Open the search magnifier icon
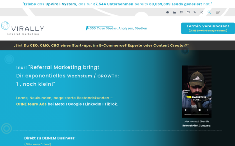235x146 pixels. tap(209, 12)
